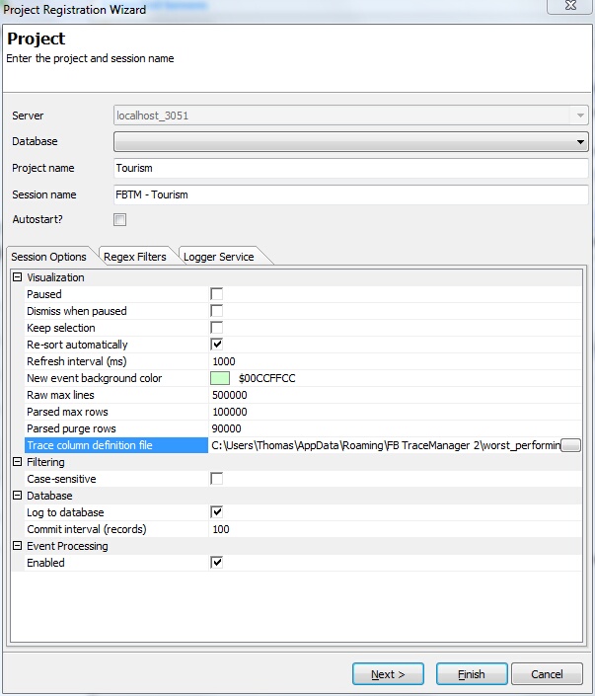Uncheck Re-sort automatically

click(x=216, y=345)
